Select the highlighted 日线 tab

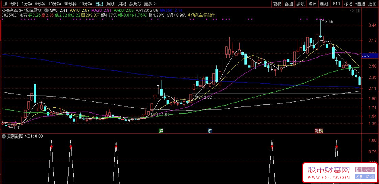tap(99, 4)
